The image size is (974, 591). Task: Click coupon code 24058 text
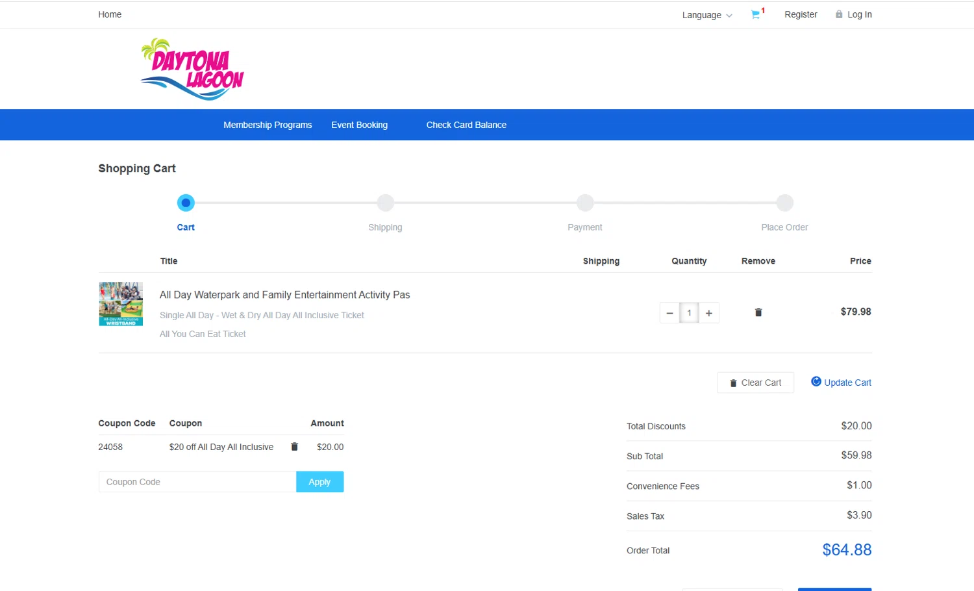coord(110,447)
